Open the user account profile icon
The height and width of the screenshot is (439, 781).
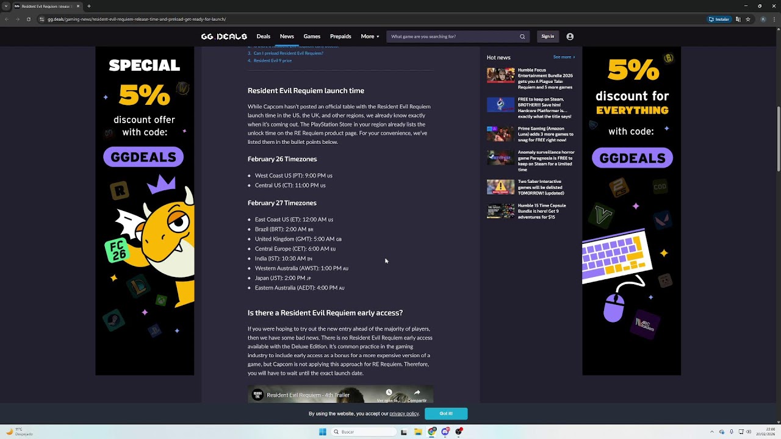(570, 37)
